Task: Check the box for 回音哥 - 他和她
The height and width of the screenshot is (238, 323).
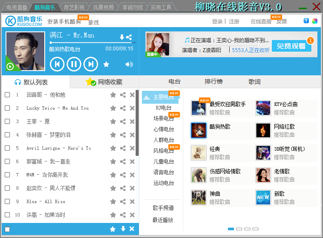Action: (7, 95)
